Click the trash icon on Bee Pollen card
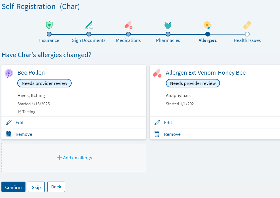 pyautogui.click(x=8, y=134)
